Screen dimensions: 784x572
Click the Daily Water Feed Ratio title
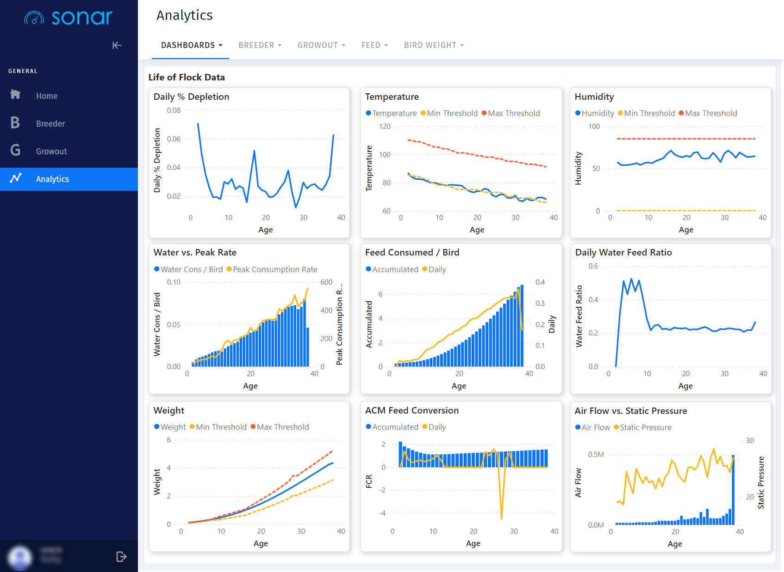(x=623, y=252)
